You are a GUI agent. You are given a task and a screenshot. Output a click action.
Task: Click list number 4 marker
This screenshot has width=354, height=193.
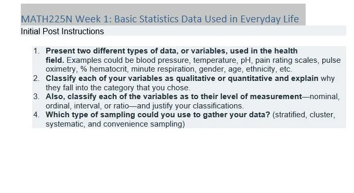tap(36, 115)
